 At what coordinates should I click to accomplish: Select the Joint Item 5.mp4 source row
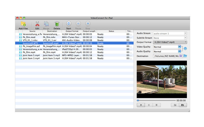click(31, 55)
